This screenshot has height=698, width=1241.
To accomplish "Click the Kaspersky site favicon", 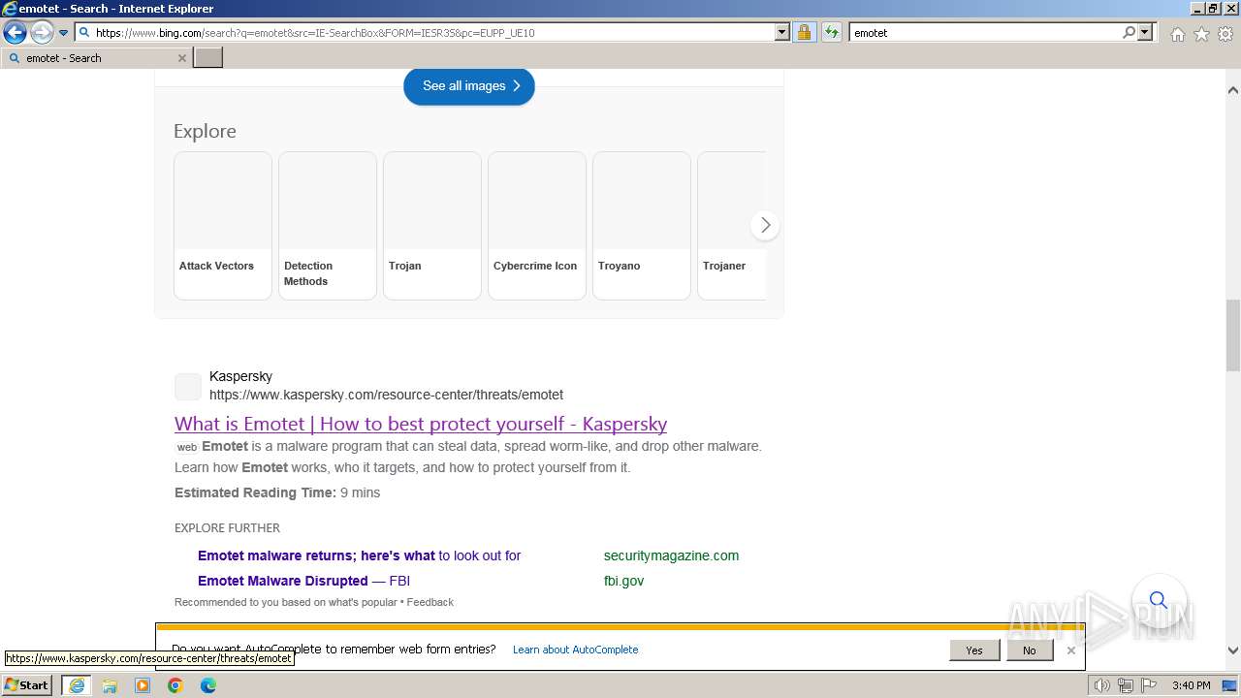I will [x=188, y=387].
